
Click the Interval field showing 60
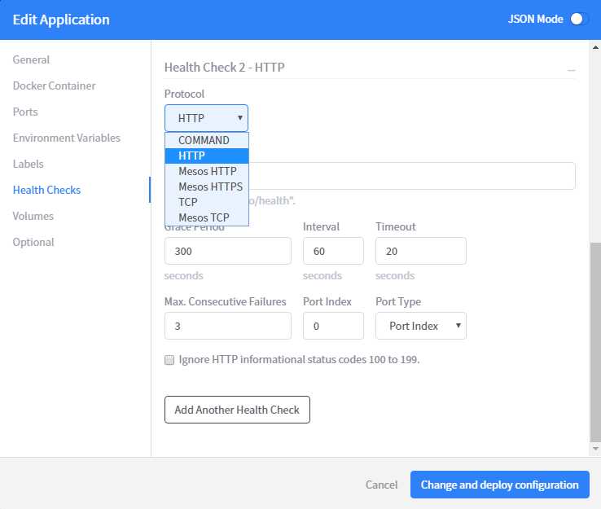point(333,251)
